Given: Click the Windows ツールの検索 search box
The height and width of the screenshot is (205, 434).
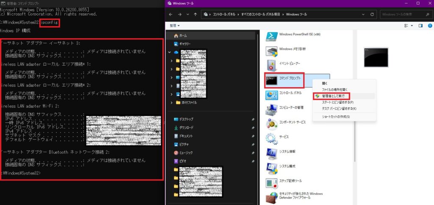Looking at the screenshot, I should coord(406,14).
